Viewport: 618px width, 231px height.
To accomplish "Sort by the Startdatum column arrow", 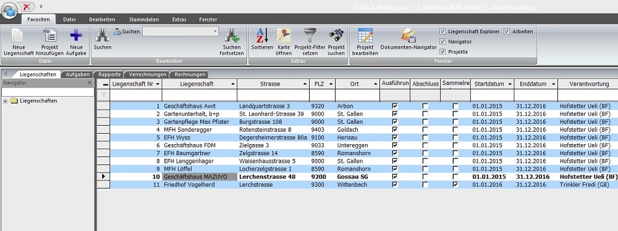I will pyautogui.click(x=510, y=84).
